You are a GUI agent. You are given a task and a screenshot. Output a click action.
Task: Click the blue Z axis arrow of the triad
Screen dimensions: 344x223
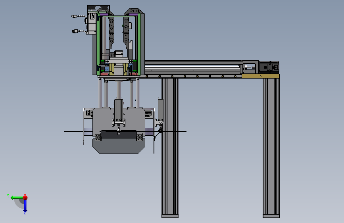click(25, 206)
